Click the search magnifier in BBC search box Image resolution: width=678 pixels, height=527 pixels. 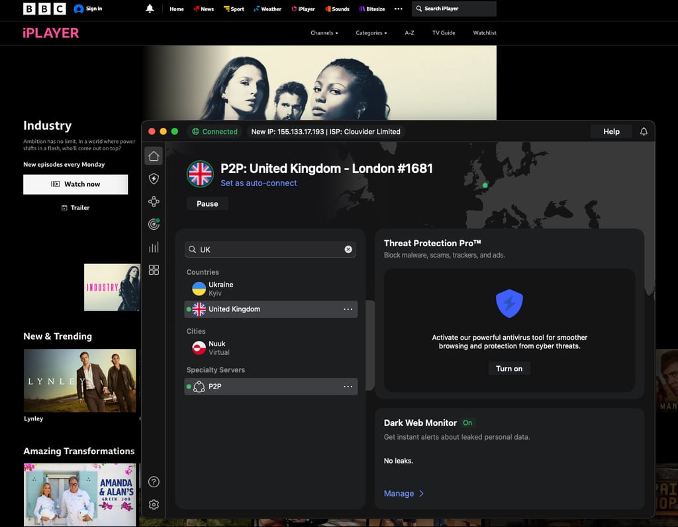[x=419, y=9]
